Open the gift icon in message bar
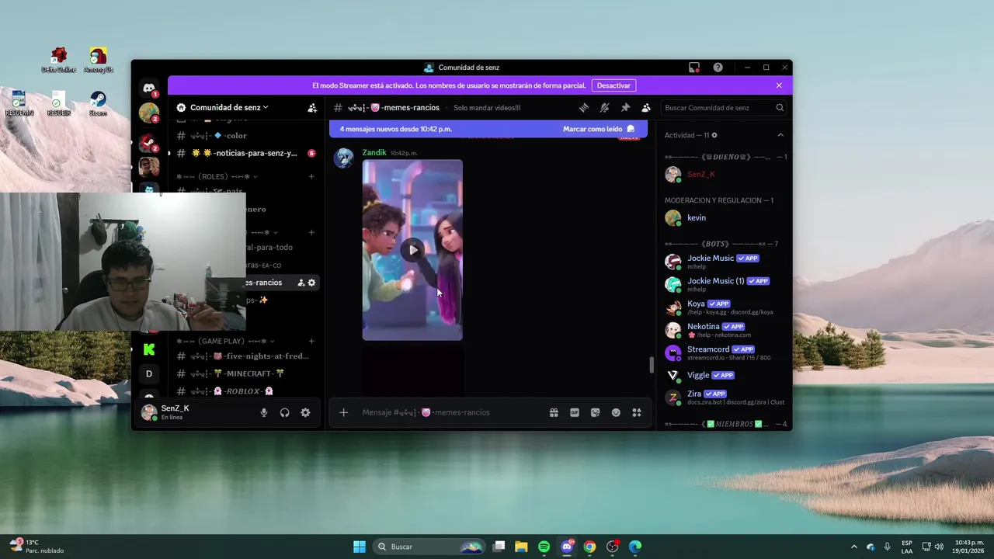The height and width of the screenshot is (559, 994). [554, 412]
